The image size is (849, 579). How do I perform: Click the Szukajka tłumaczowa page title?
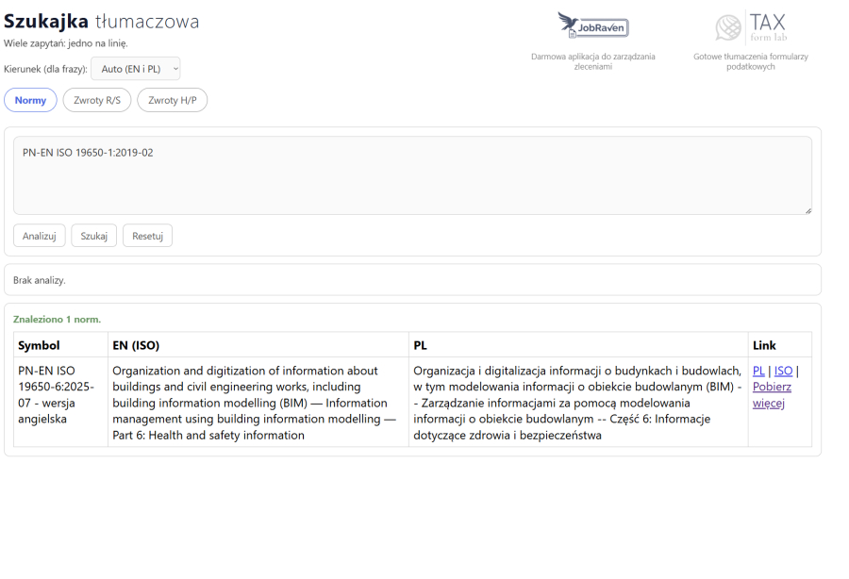[102, 22]
